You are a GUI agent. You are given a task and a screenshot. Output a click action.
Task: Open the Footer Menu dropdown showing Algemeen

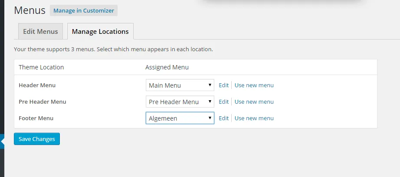[180, 118]
